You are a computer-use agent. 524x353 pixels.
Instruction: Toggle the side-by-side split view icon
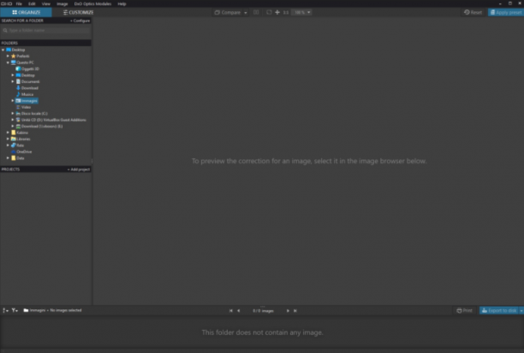256,12
